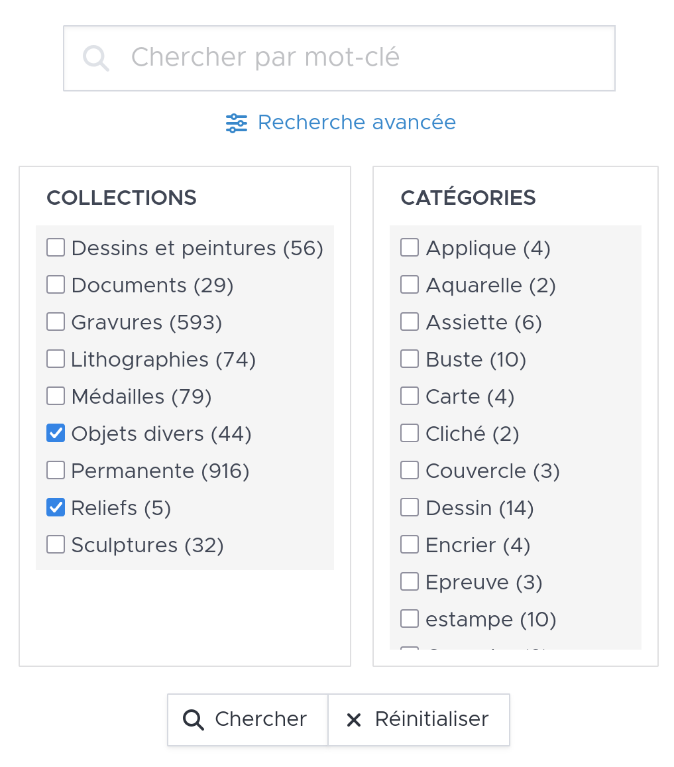Image resolution: width=674 pixels, height=767 pixels.
Task: Deselect the Reliefs checkbox
Action: tap(56, 508)
